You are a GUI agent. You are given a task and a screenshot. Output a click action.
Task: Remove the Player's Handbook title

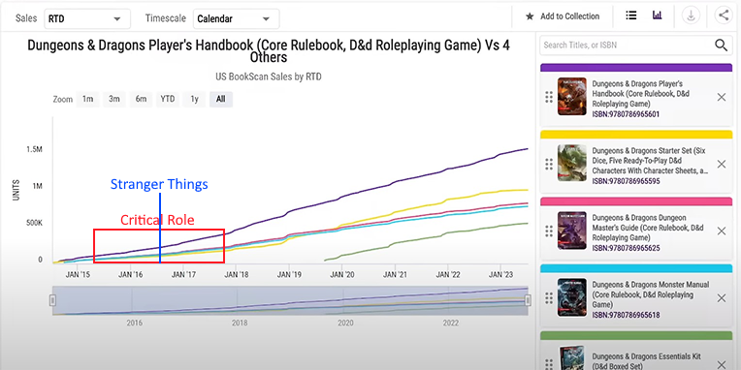pos(722,97)
